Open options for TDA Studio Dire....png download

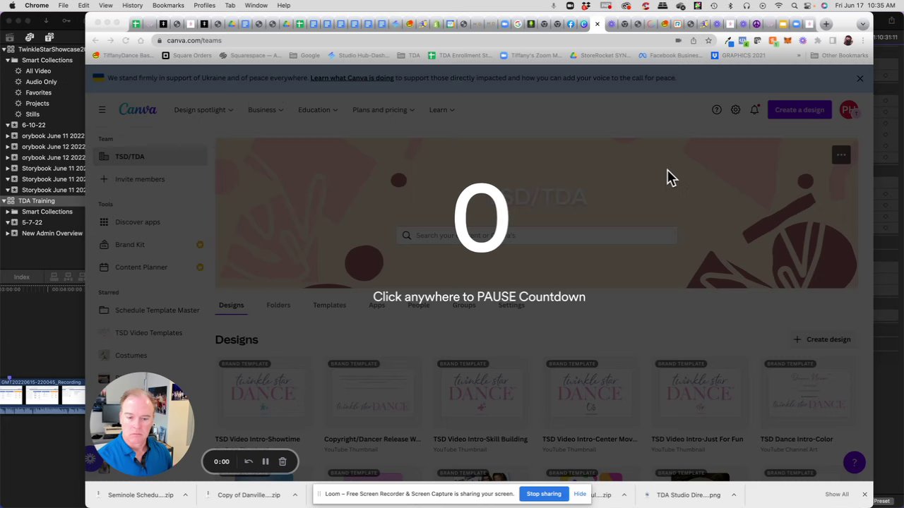pos(734,495)
